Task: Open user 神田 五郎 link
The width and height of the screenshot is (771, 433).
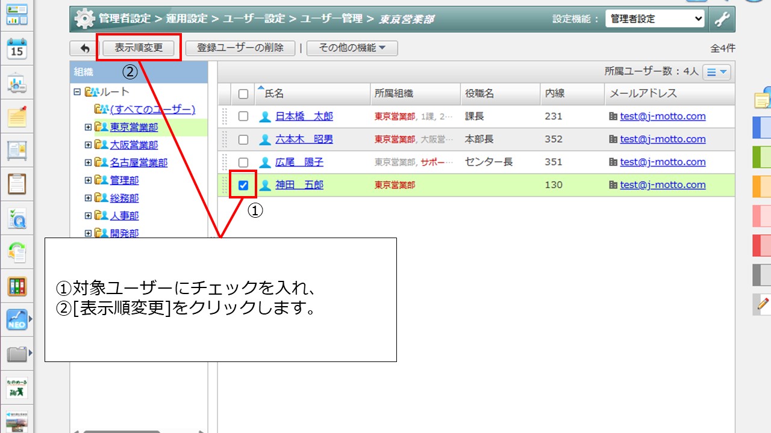Action: [x=299, y=185]
